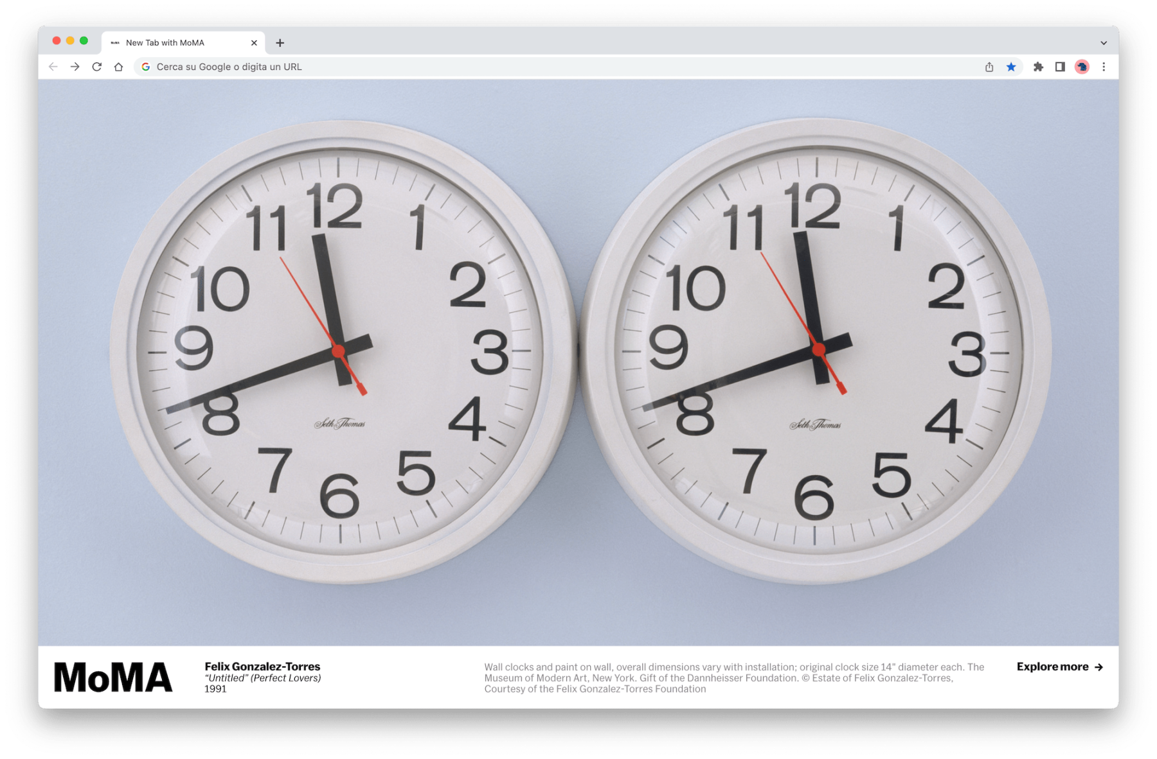Open a new tab with the plus button

coord(280,43)
